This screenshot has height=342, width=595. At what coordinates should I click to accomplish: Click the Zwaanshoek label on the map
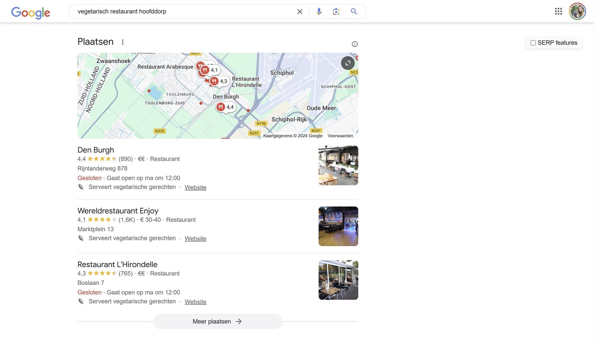[114, 61]
